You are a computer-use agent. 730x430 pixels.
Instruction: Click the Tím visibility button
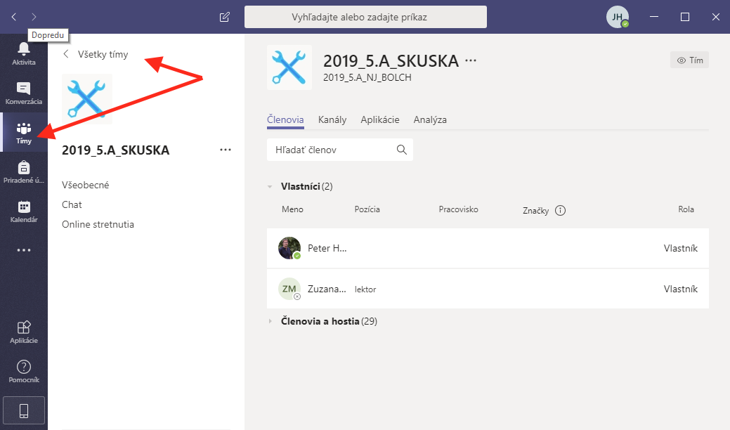(x=689, y=60)
